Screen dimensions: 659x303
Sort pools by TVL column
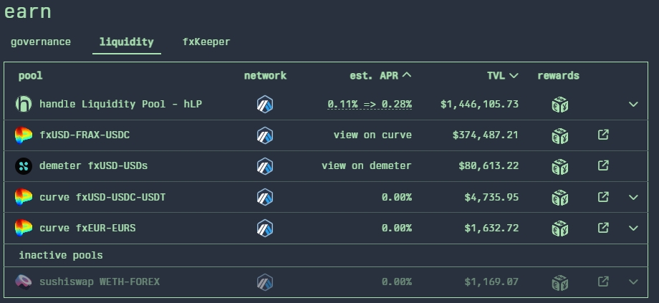click(501, 75)
